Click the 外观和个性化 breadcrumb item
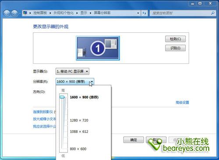Viewport: 219px width, 160px height. (64, 13)
